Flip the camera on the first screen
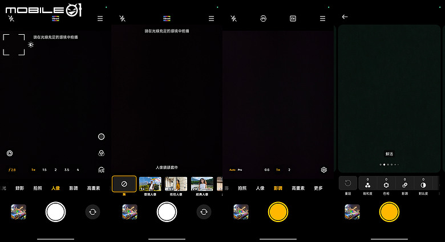The height and width of the screenshot is (242, 445). click(93, 212)
